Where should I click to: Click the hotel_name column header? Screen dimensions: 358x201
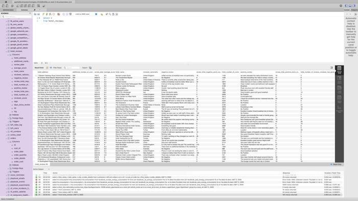[120, 72]
